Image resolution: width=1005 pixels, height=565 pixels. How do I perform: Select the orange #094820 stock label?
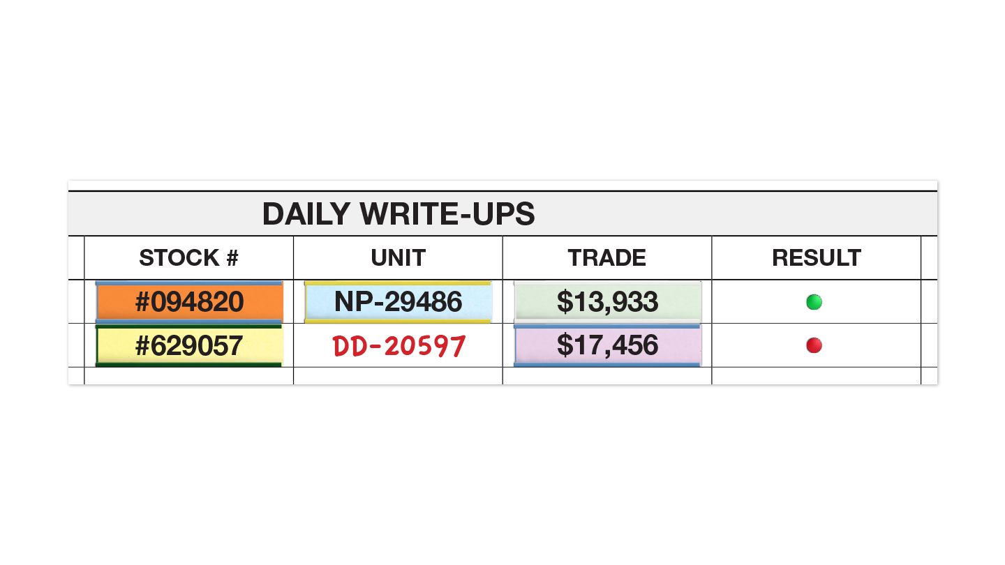point(189,302)
